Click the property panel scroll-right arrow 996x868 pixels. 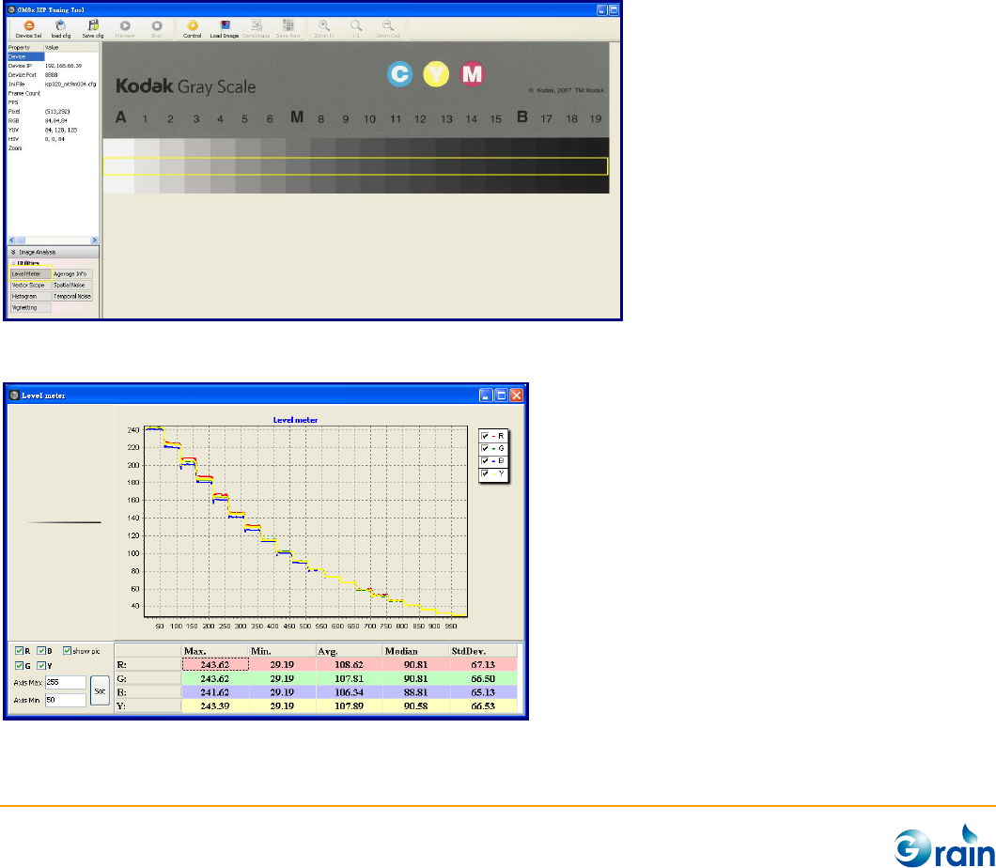coord(95,240)
